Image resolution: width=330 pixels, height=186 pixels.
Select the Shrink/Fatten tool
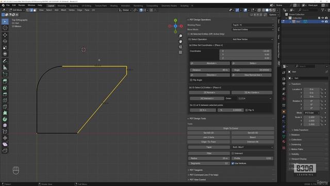[x=5, y=138]
